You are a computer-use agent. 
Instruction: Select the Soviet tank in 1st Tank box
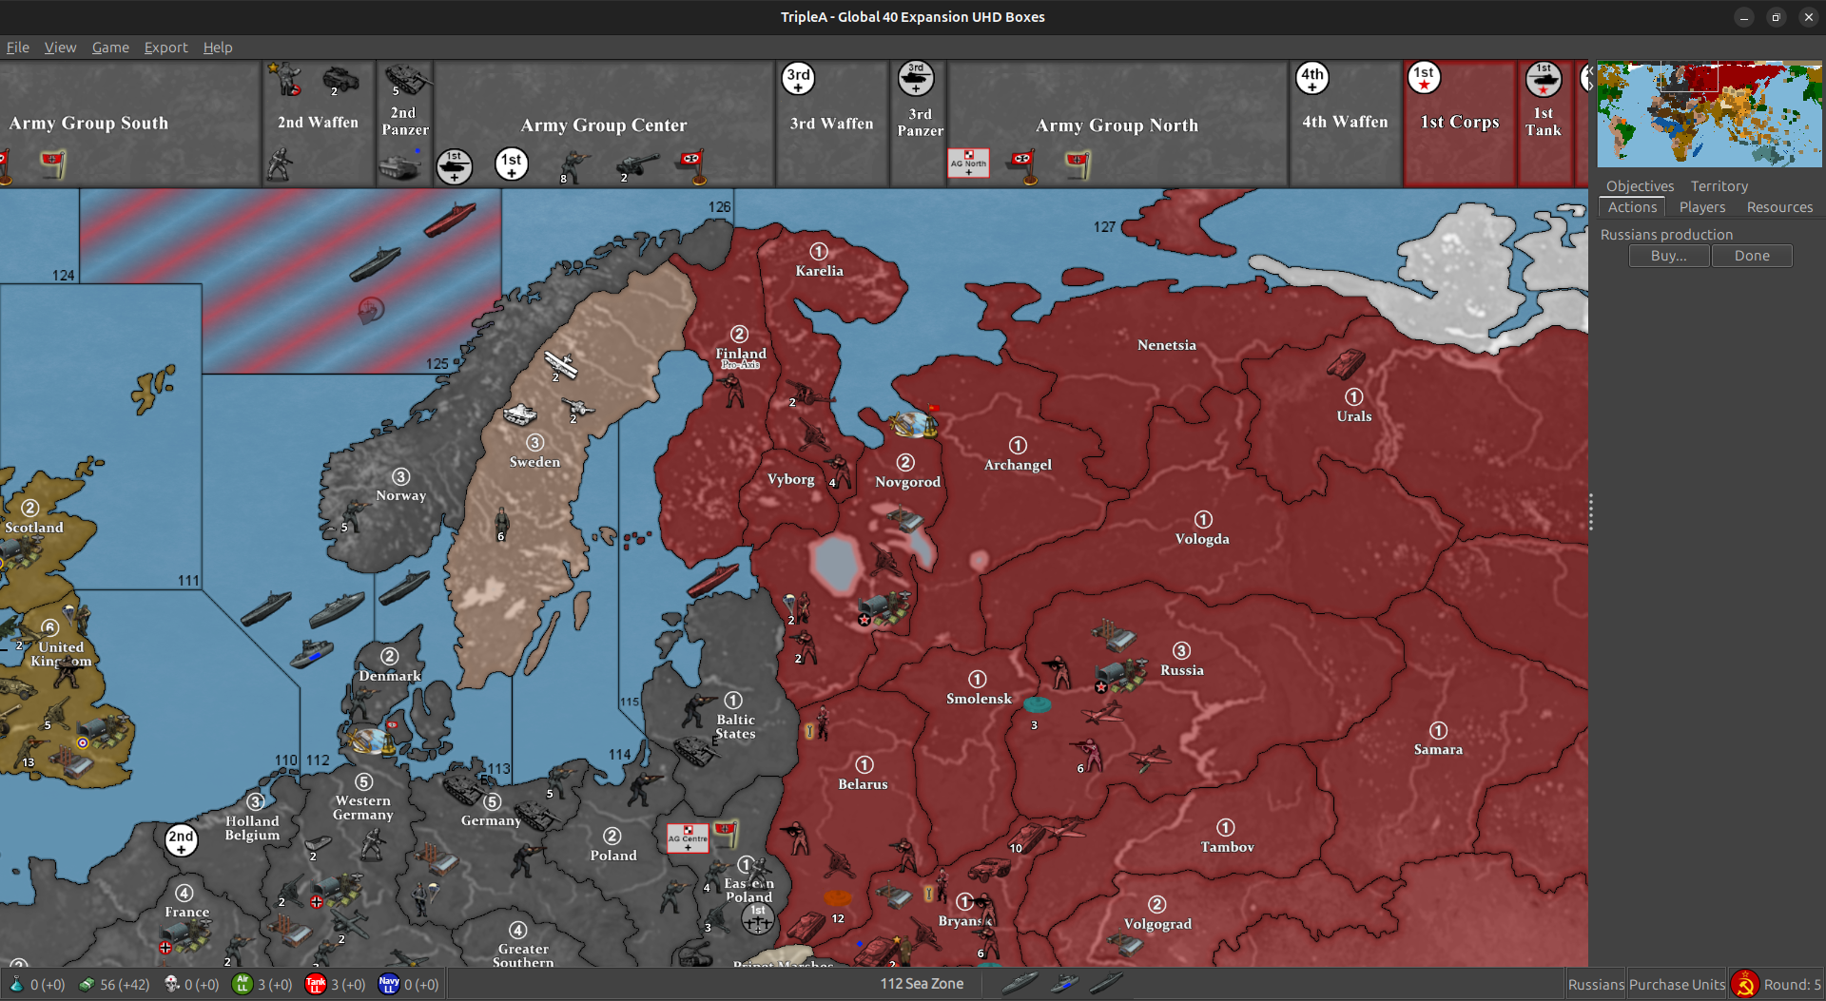1544,80
